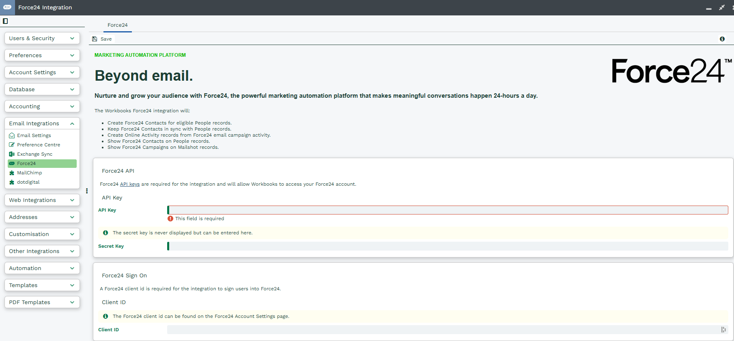The width and height of the screenshot is (734, 341).
Task: Expand the Web Integrations section
Action: (x=42, y=200)
